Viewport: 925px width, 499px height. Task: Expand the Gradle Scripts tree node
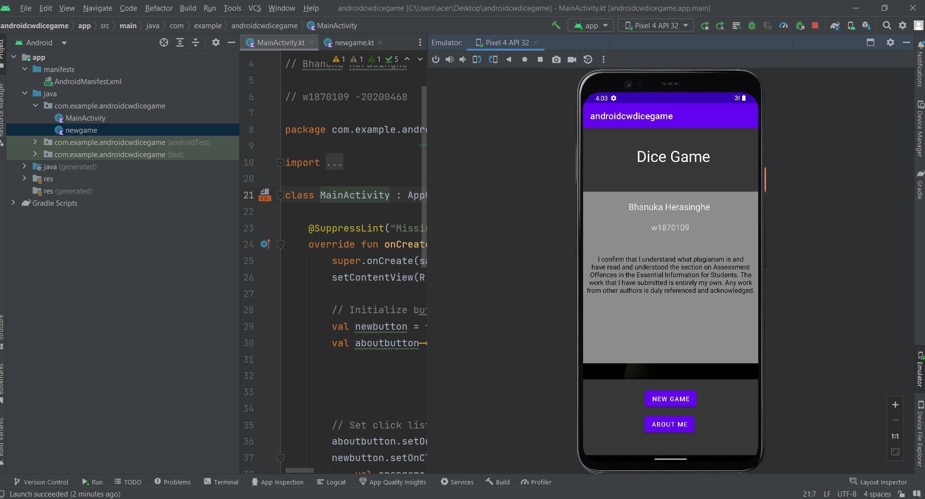click(13, 203)
